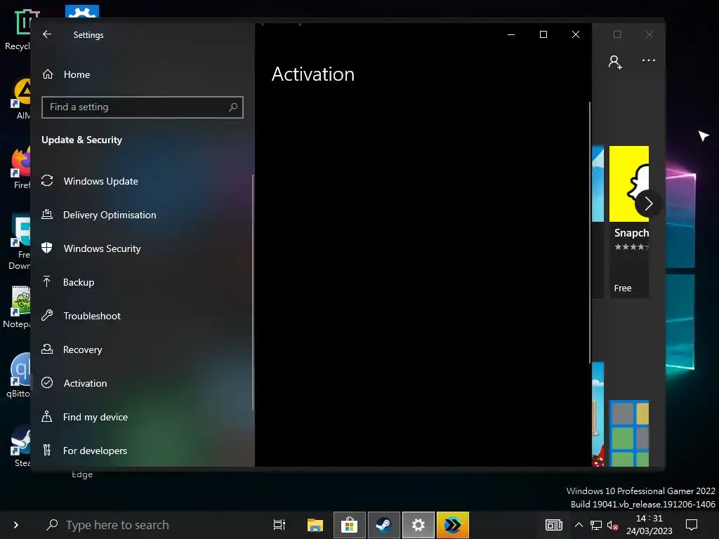Open File Explorer from the taskbar
The image size is (719, 539).
click(315, 525)
